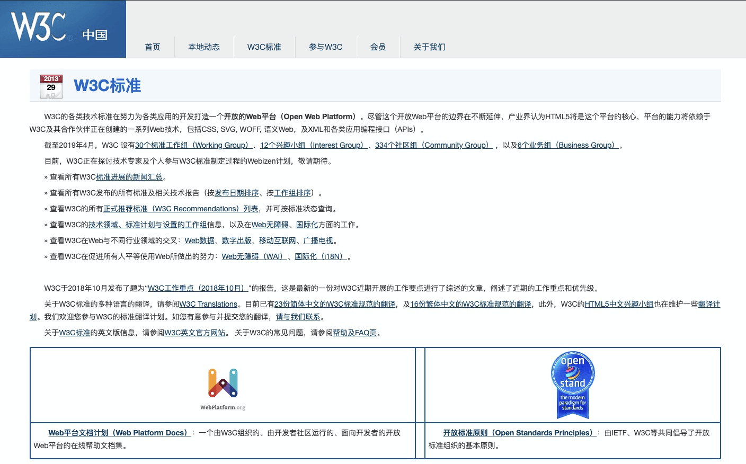Open 12个兴趣小组 (Interest Group) link
This screenshot has height=464, width=746.
tap(314, 145)
